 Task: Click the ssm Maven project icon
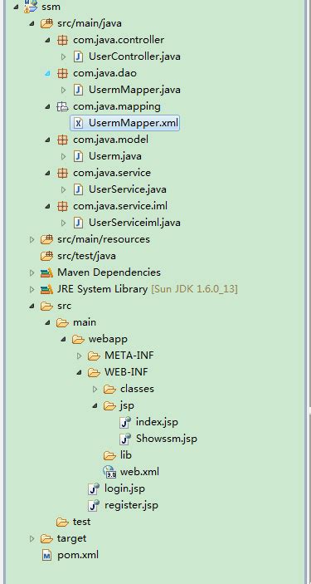pyautogui.click(x=31, y=7)
